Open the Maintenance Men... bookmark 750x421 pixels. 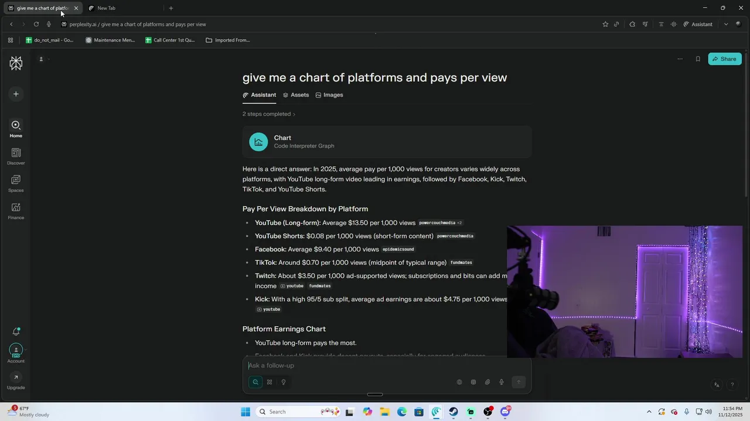[110, 40]
